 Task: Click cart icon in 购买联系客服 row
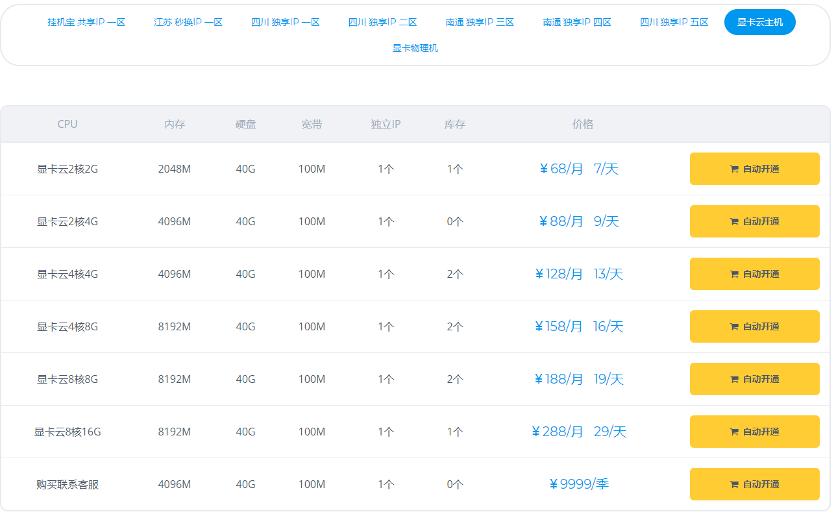click(x=734, y=485)
